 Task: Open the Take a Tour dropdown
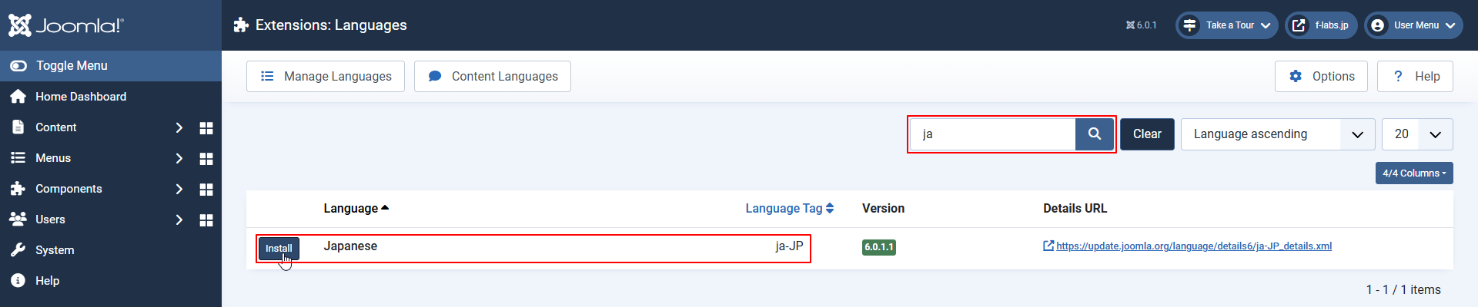point(1227,25)
